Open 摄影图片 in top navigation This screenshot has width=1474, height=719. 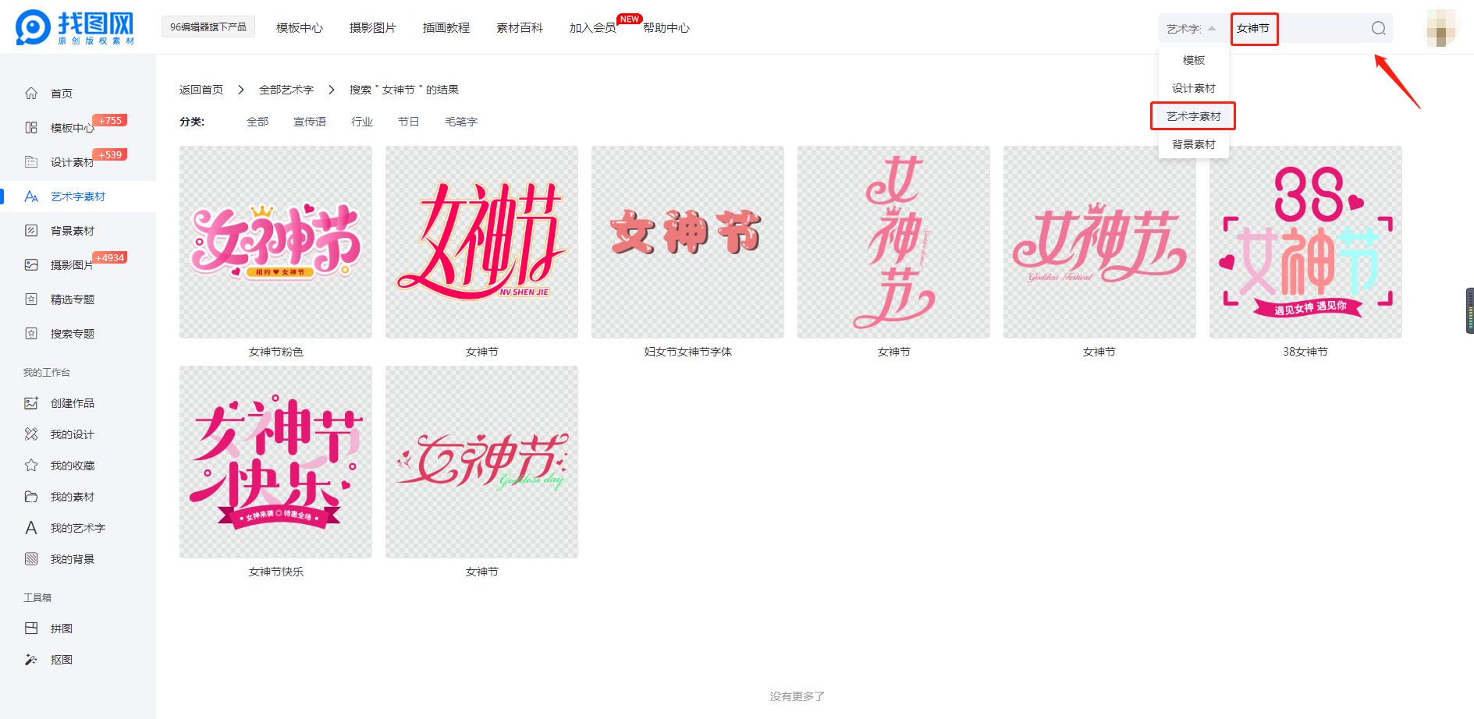coord(373,28)
